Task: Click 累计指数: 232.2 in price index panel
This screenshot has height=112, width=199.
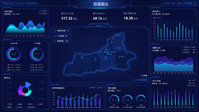Action: (x=114, y=91)
